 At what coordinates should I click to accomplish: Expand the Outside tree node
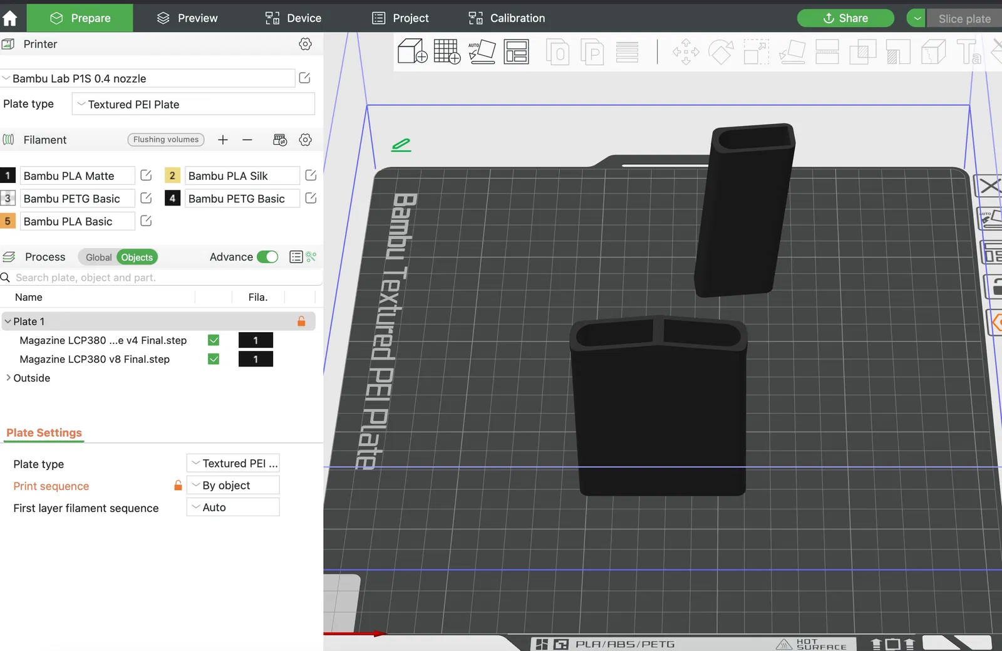tap(8, 378)
